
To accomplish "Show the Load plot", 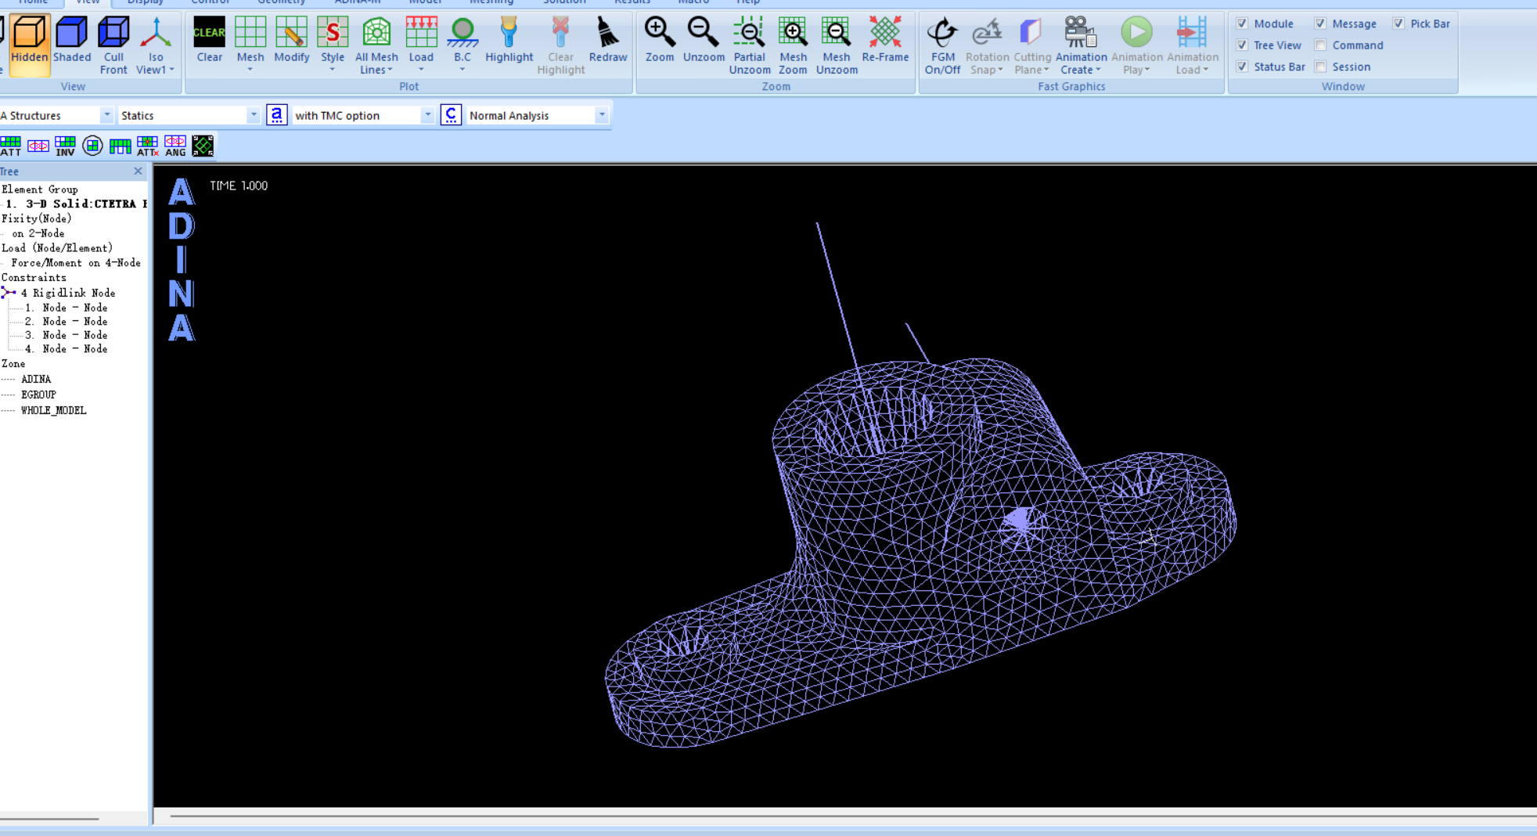I will pos(421,44).
